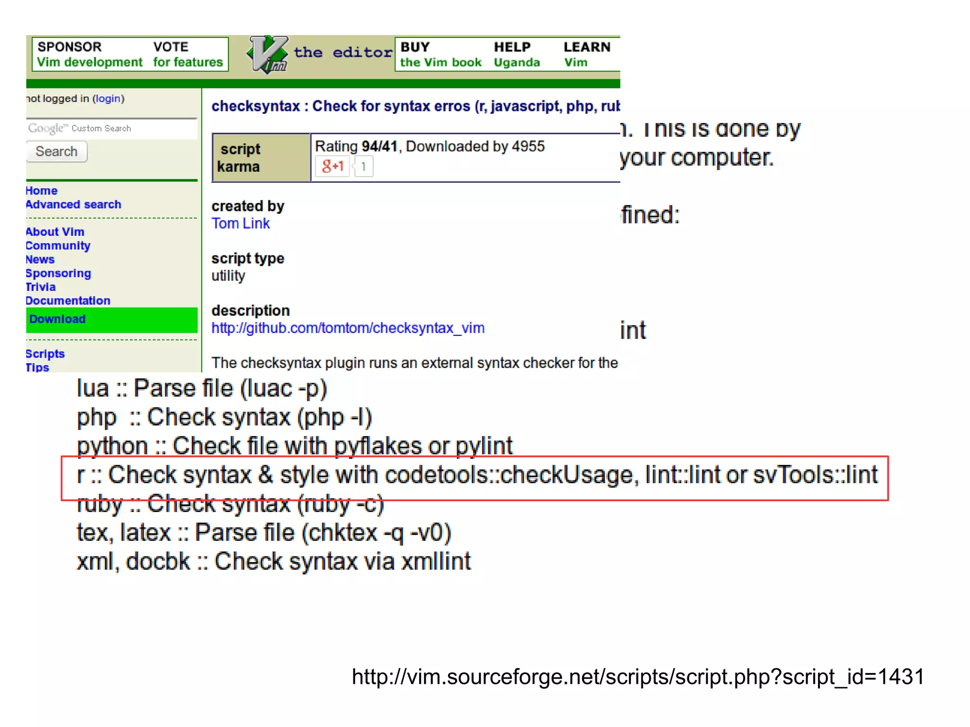Click the Google +1 button
970x727 pixels.
[x=332, y=166]
